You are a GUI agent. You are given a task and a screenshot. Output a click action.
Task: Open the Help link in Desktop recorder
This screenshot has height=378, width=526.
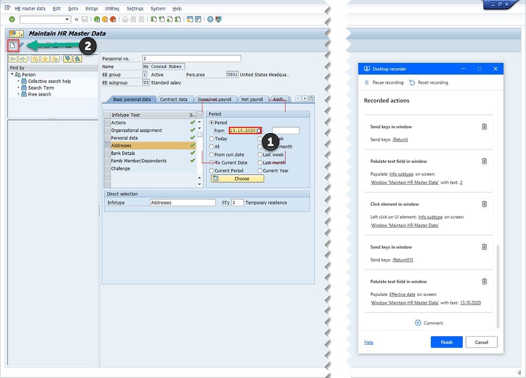coord(369,343)
